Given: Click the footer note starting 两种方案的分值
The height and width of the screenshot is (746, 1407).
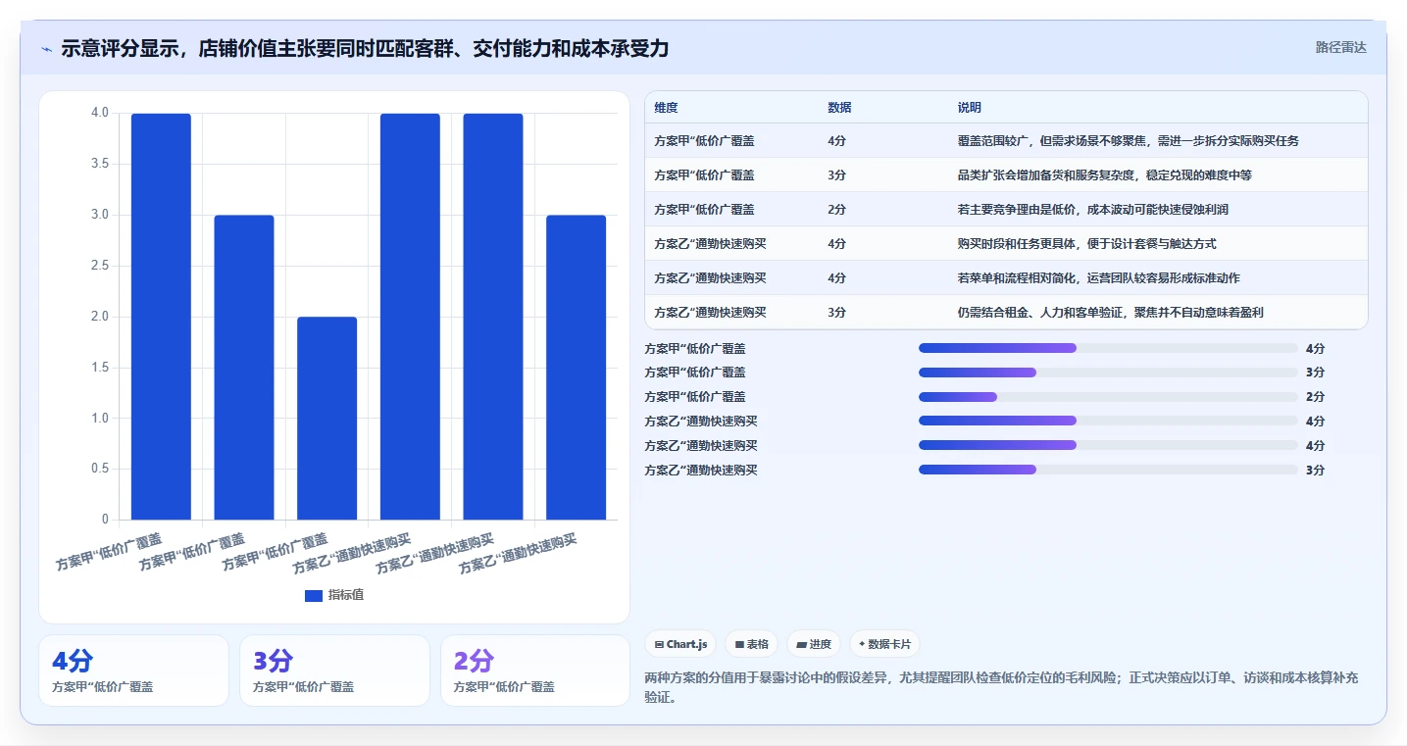Looking at the screenshot, I should [x=1002, y=688].
